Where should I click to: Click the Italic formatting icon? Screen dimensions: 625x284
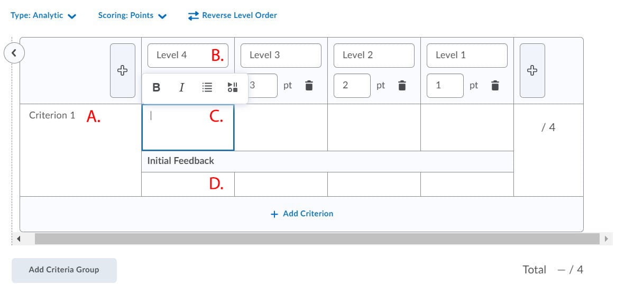click(182, 87)
